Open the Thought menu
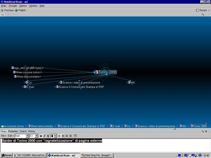The height and width of the screenshot is (158, 211). click(13, 6)
